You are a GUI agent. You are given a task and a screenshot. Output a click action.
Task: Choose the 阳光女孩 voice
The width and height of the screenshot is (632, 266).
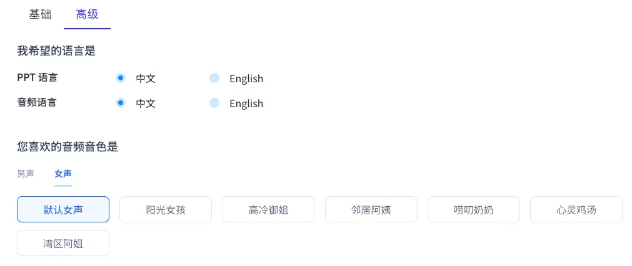click(x=166, y=210)
